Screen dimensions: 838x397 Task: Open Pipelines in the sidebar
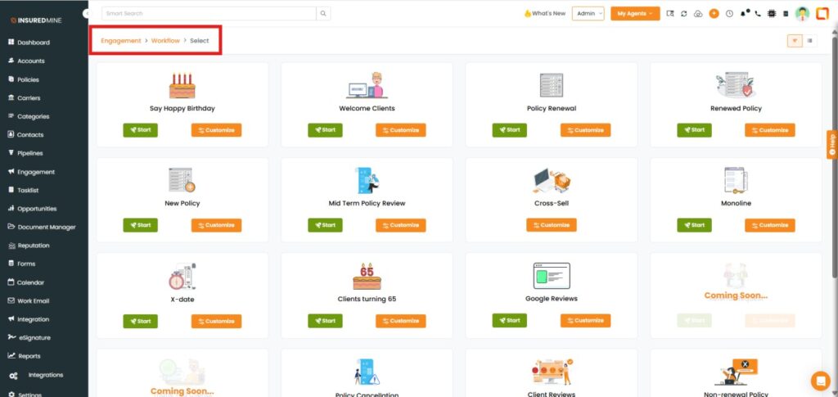[30, 153]
